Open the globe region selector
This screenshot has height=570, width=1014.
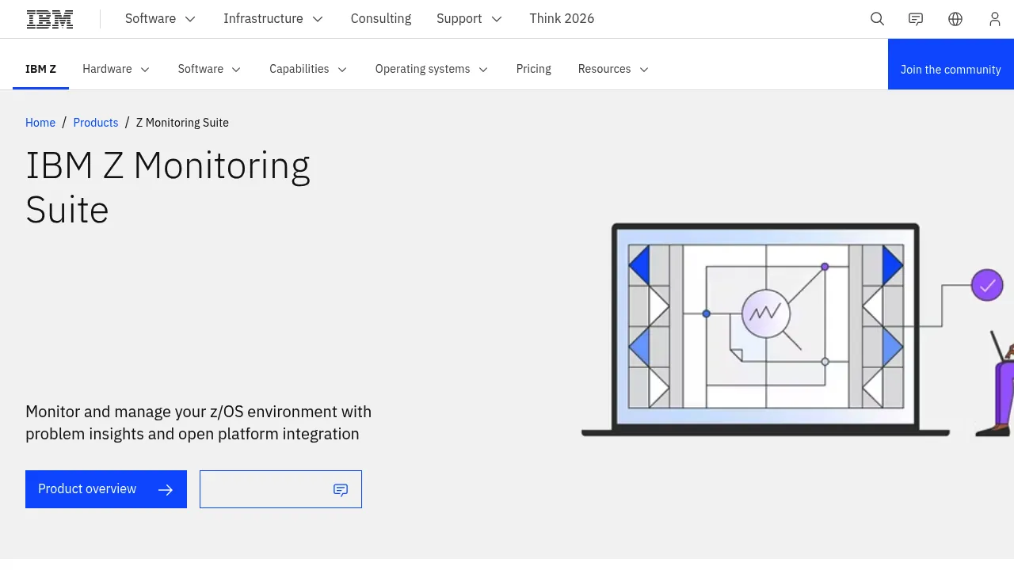point(955,19)
